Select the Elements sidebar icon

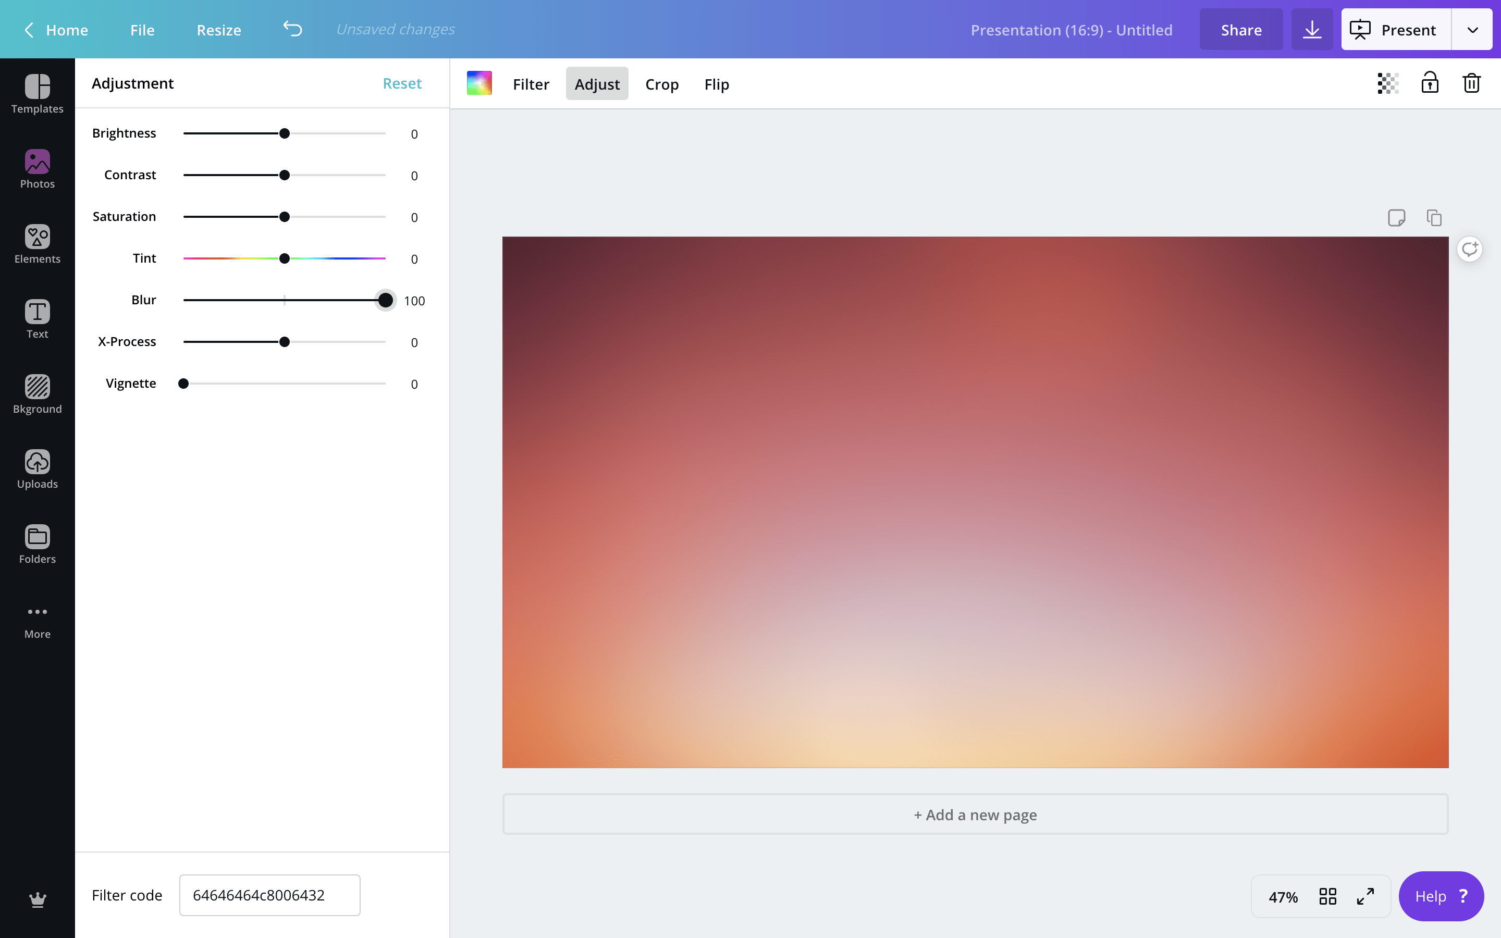pos(36,243)
